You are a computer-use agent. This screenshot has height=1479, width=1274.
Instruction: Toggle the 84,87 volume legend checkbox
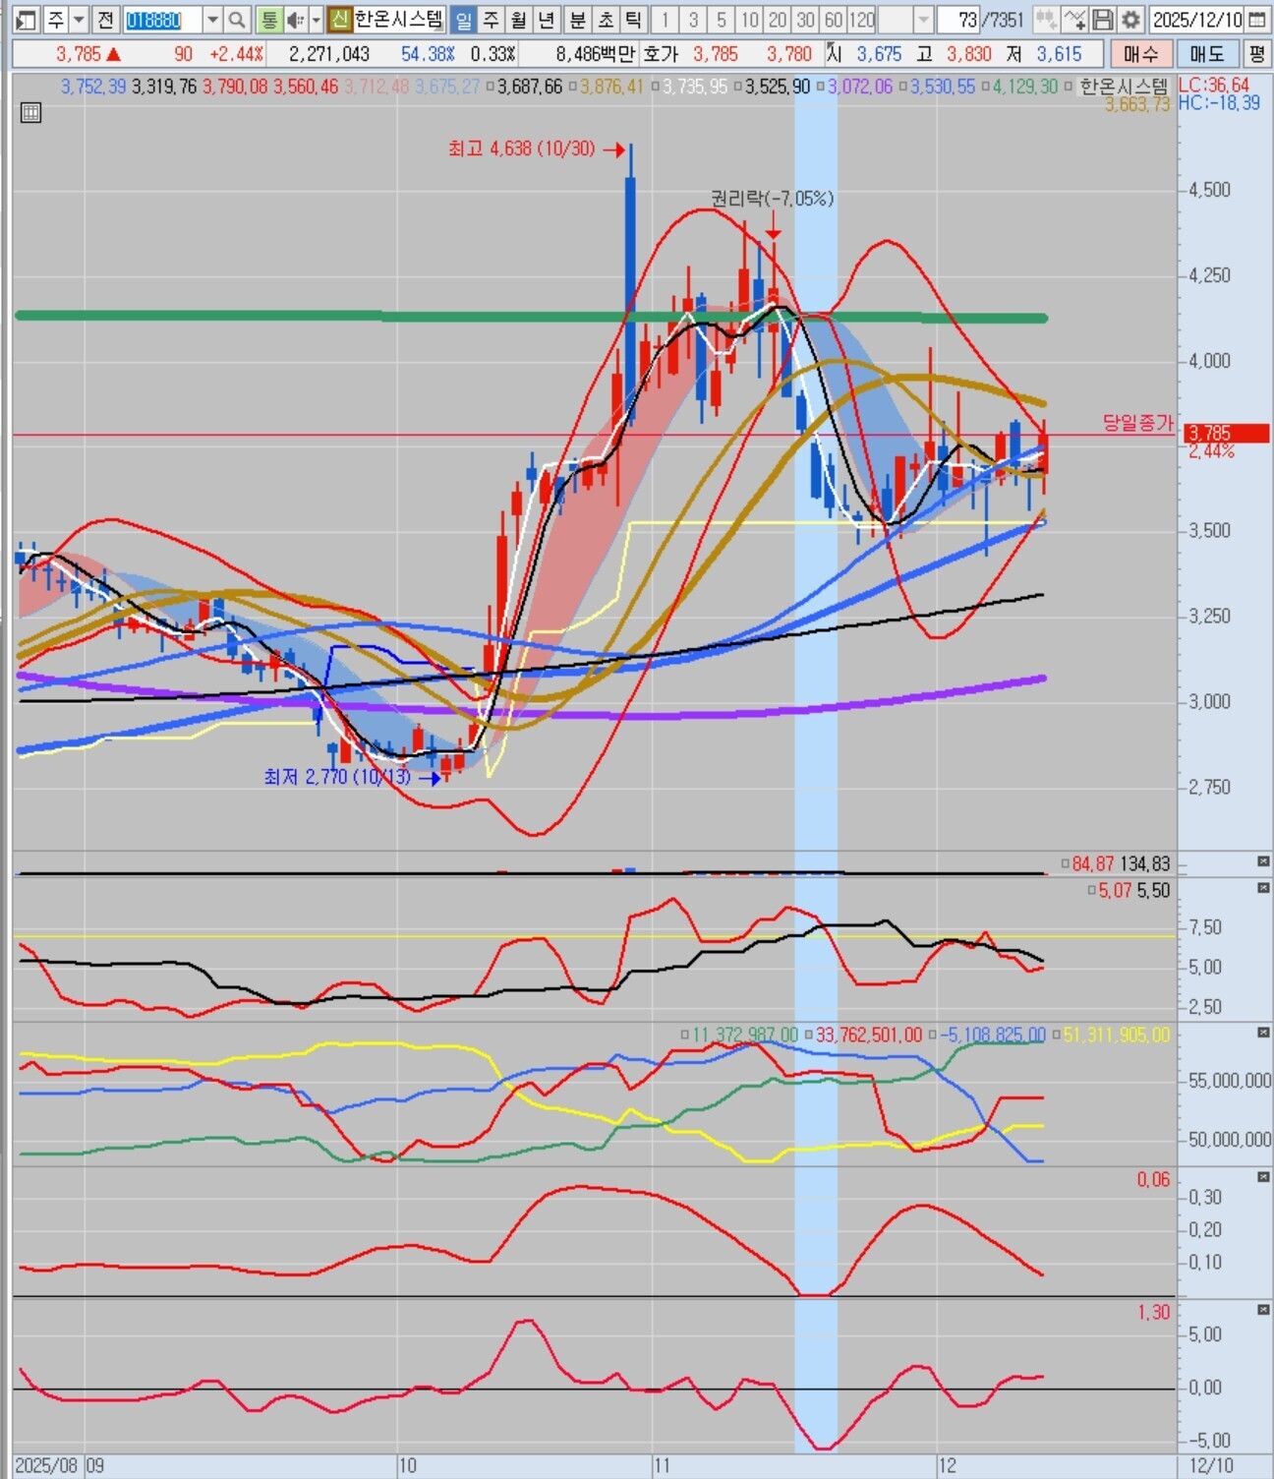click(1065, 863)
